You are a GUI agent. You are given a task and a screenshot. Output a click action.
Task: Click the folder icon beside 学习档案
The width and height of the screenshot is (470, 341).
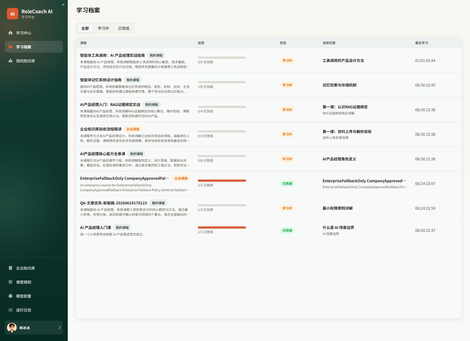(10, 47)
